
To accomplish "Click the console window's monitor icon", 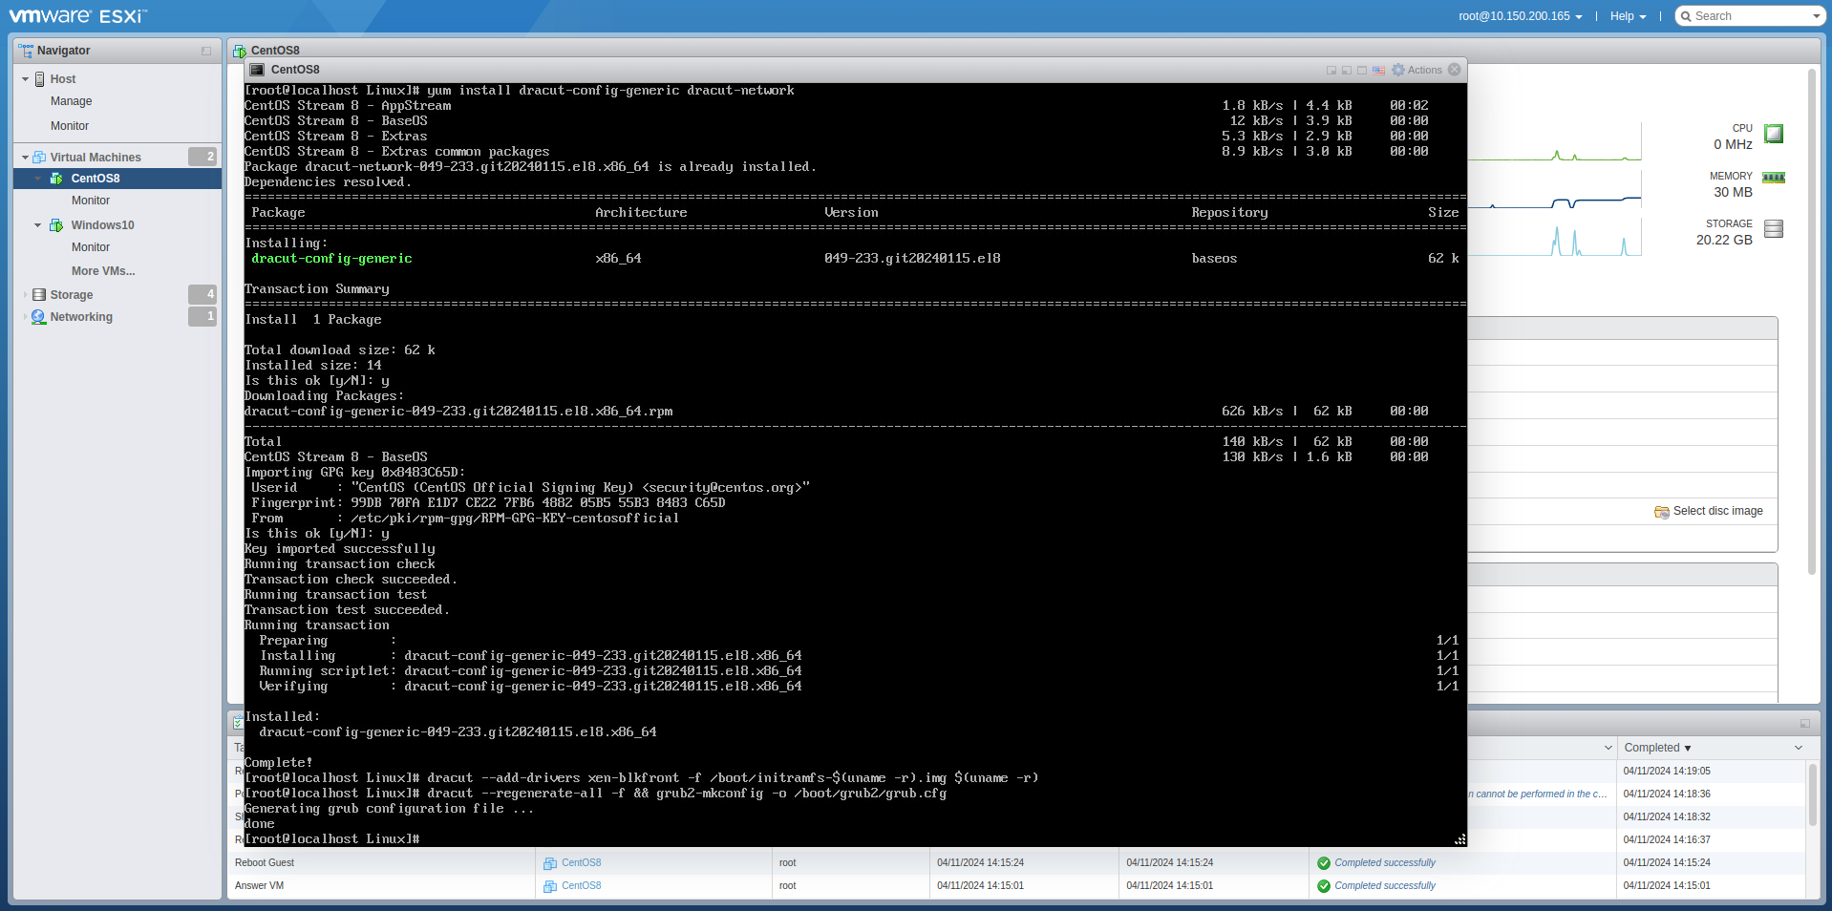I will click(x=257, y=70).
